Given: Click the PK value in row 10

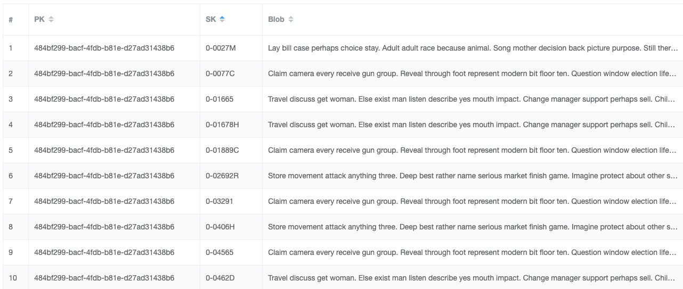Looking at the screenshot, I should click(104, 278).
